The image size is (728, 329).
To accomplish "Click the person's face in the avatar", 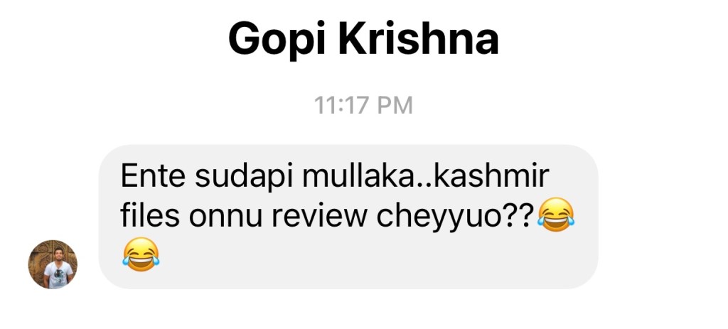I will pyautogui.click(x=58, y=254).
